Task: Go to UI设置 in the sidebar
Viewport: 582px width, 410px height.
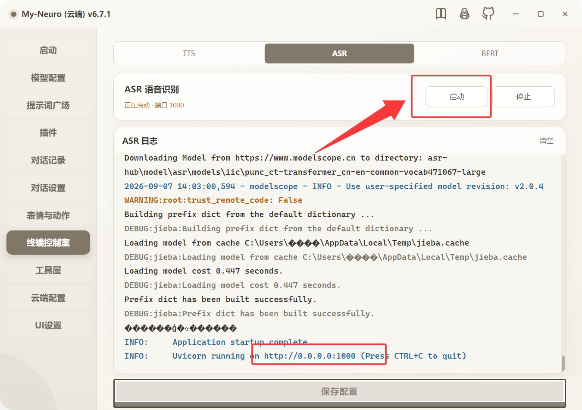Action: pyautogui.click(x=48, y=325)
